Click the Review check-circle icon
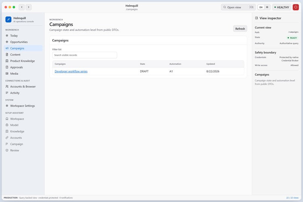This screenshot has width=303, height=202. pos(7,150)
